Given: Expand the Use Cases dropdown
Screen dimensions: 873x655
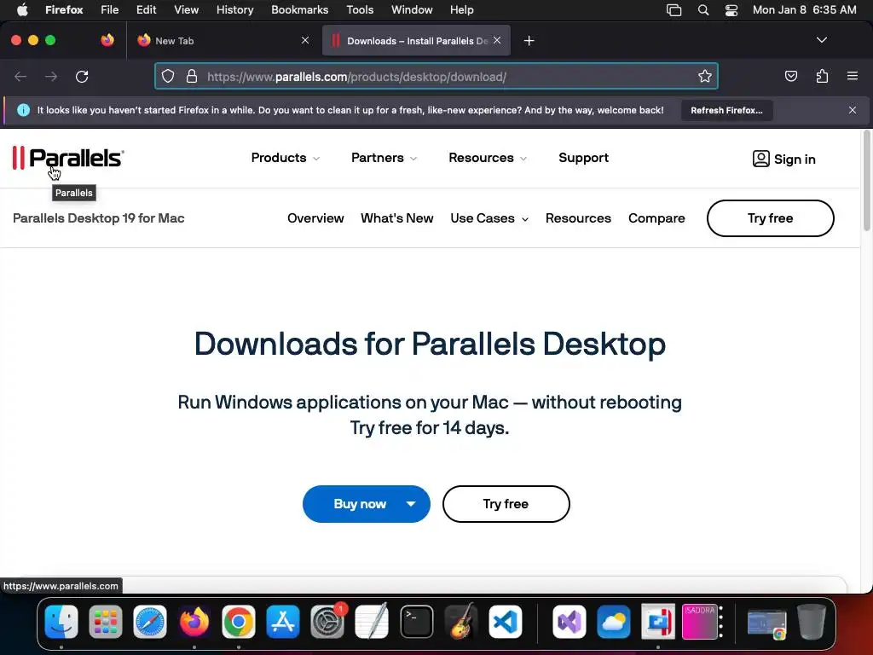Looking at the screenshot, I should 489,218.
